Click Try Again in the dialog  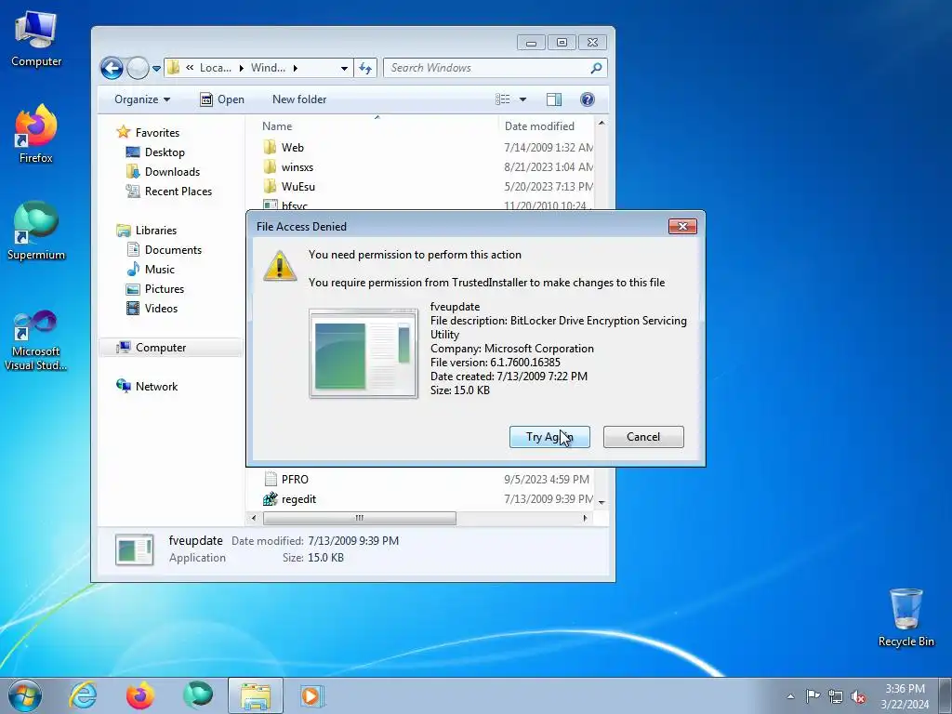(549, 437)
